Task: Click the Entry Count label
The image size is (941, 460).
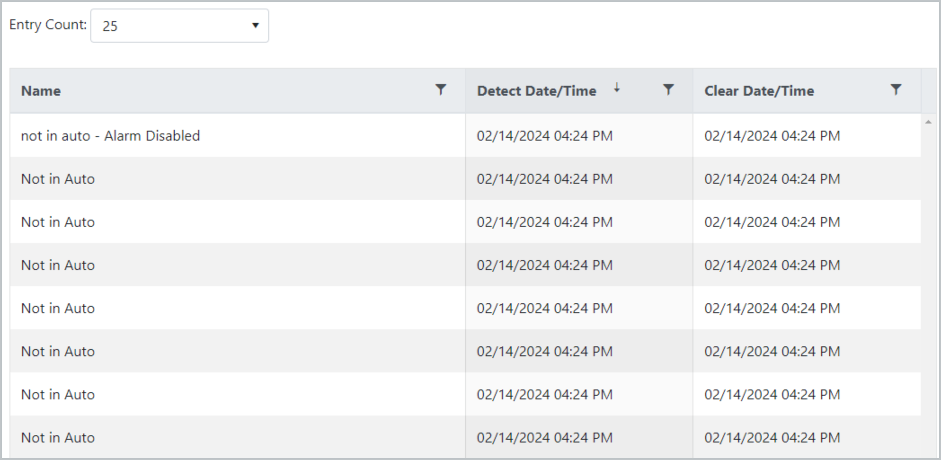Action: (48, 25)
